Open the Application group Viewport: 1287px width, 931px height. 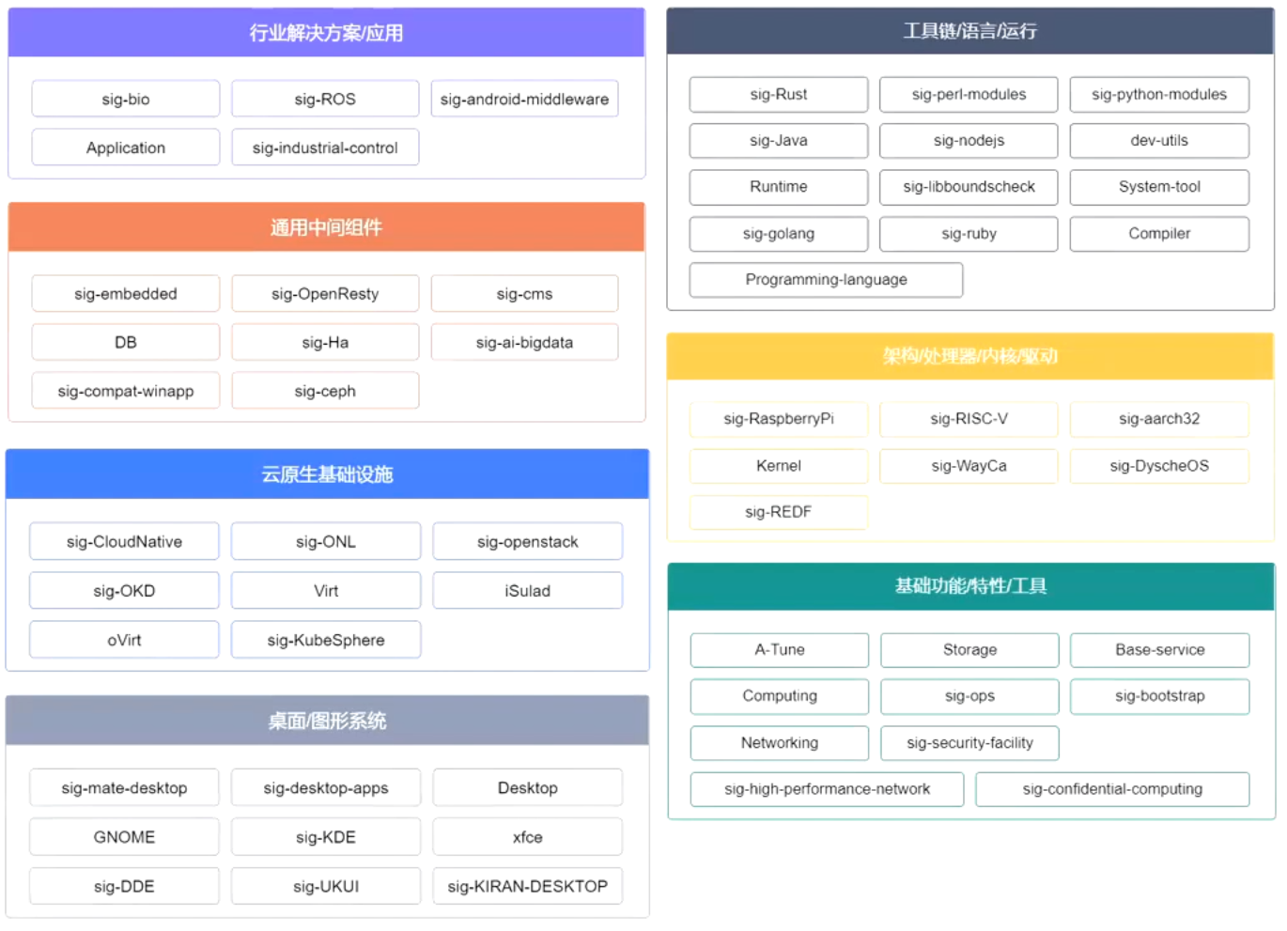pos(126,147)
